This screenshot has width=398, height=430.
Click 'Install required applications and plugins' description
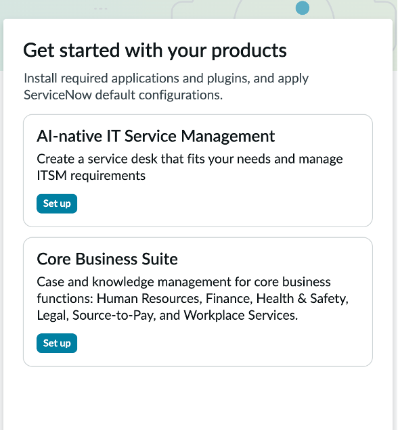tap(166, 87)
